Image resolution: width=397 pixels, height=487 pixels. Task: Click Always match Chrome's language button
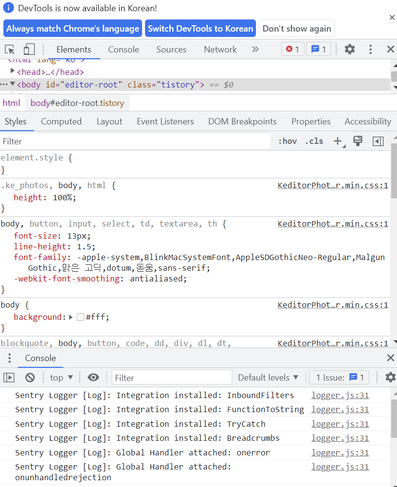(73, 29)
